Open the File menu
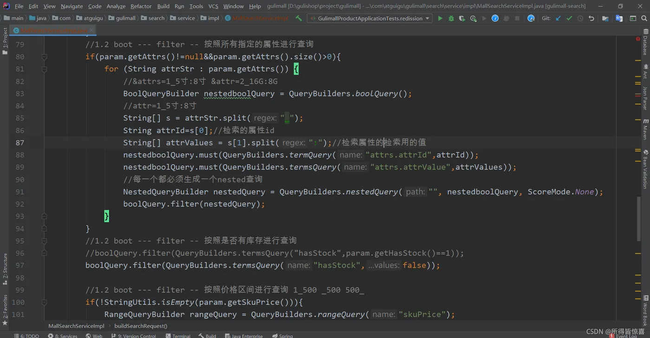The image size is (650, 338). click(19, 6)
